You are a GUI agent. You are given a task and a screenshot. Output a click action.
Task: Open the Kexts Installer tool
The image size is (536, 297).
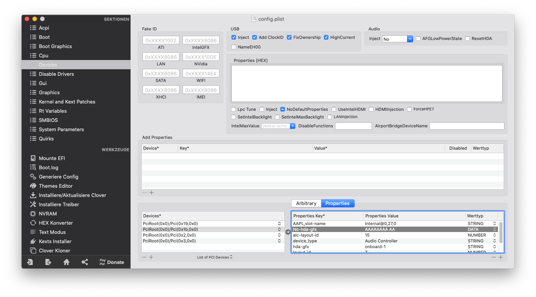pos(55,241)
